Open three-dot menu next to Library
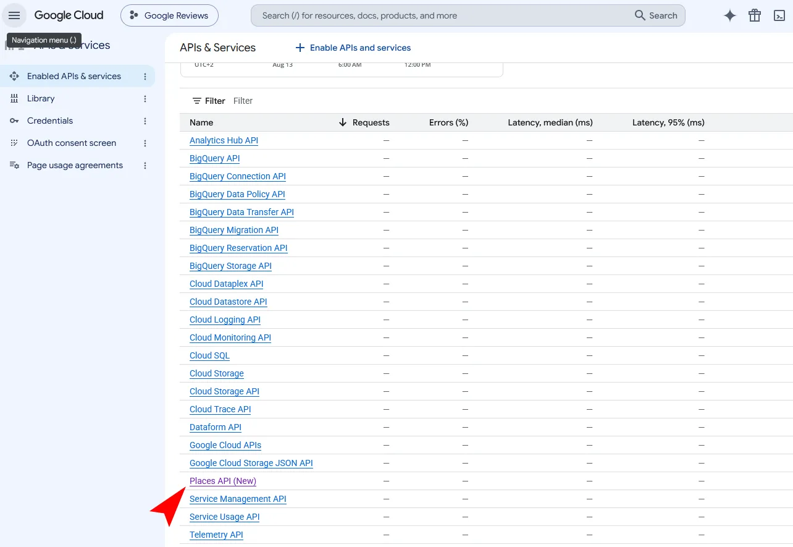The width and height of the screenshot is (793, 547). (x=145, y=99)
